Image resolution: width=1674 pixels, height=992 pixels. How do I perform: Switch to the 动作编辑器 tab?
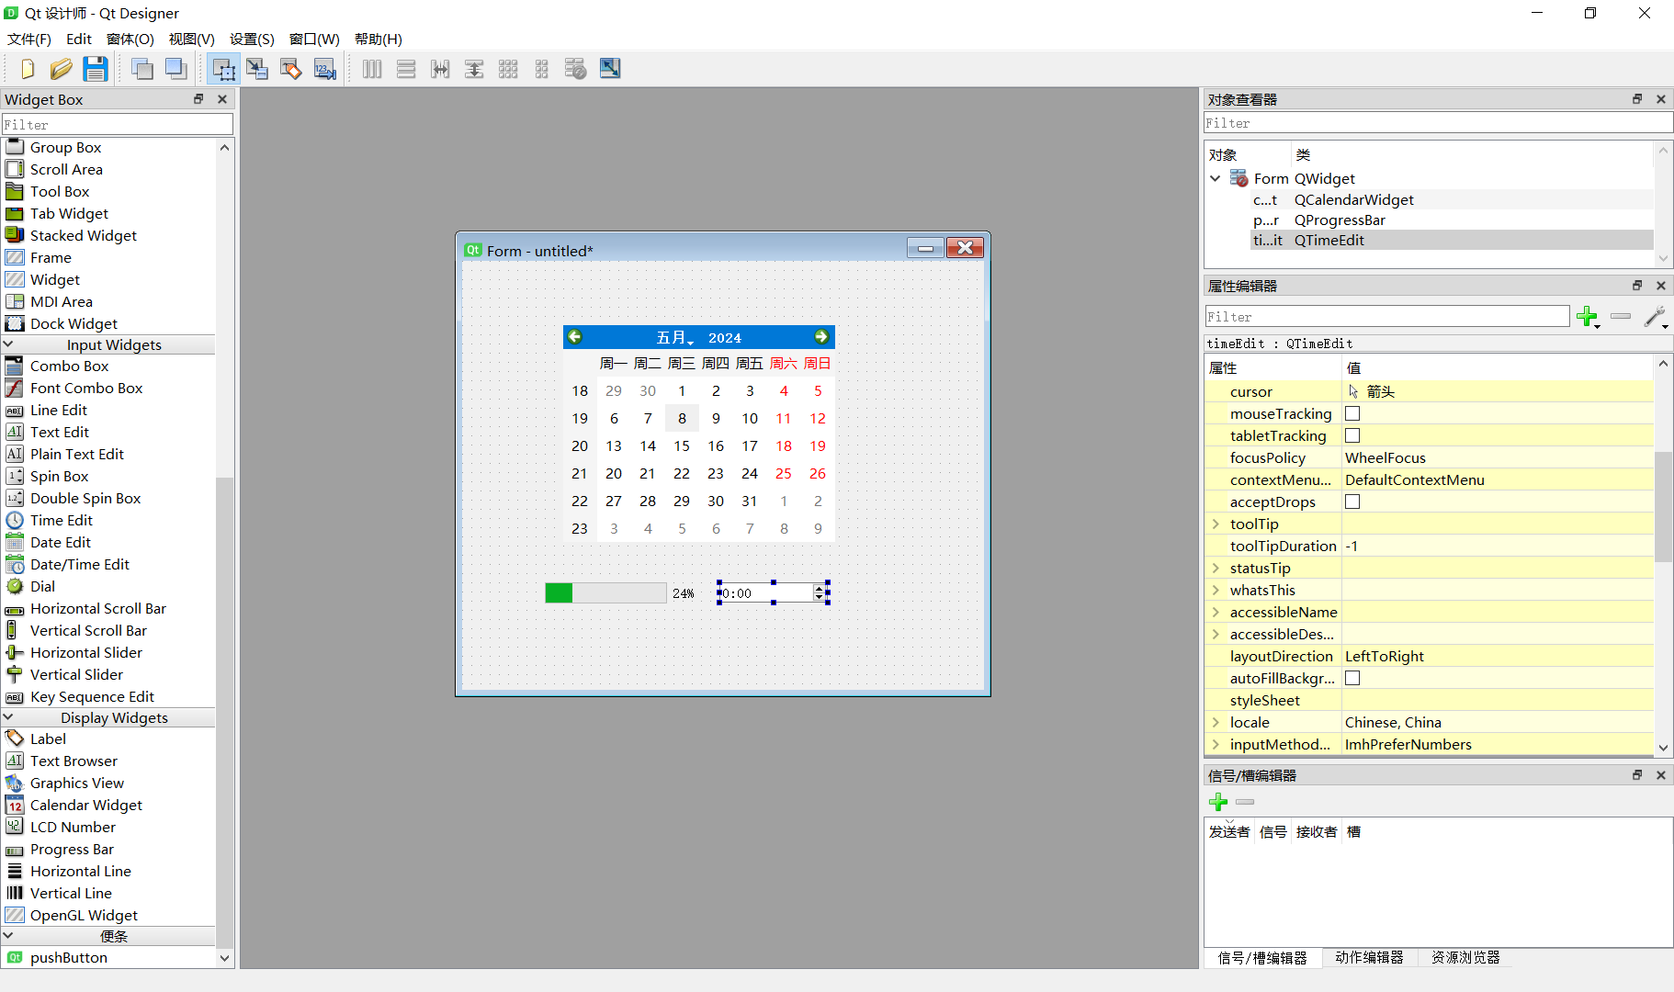[x=1369, y=958]
